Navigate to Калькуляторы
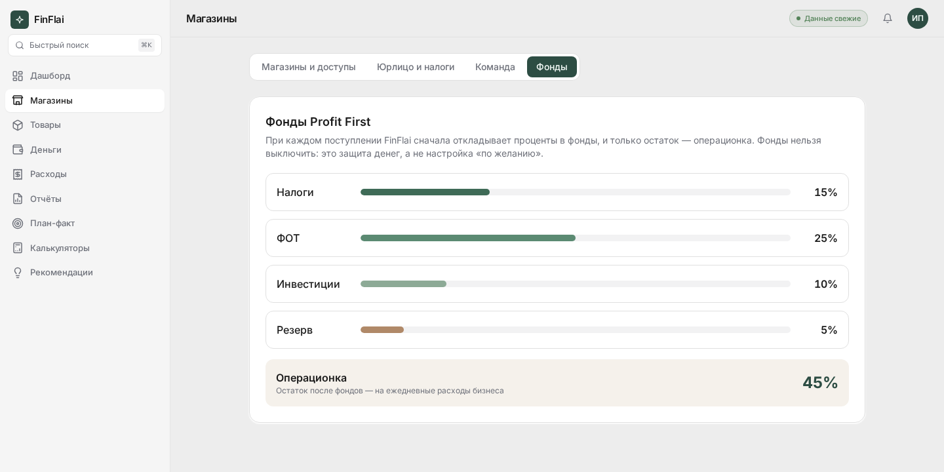The width and height of the screenshot is (944, 472). (85, 248)
